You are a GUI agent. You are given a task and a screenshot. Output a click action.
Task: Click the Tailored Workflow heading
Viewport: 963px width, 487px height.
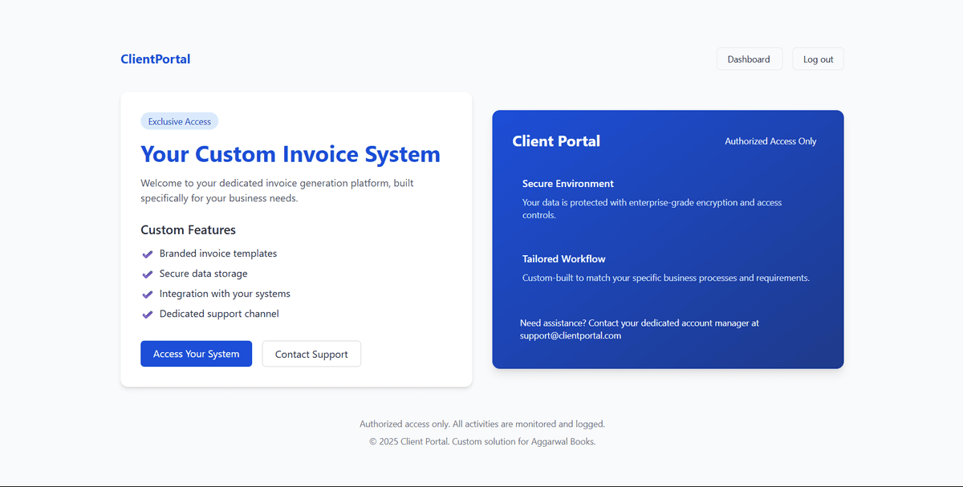click(x=564, y=259)
